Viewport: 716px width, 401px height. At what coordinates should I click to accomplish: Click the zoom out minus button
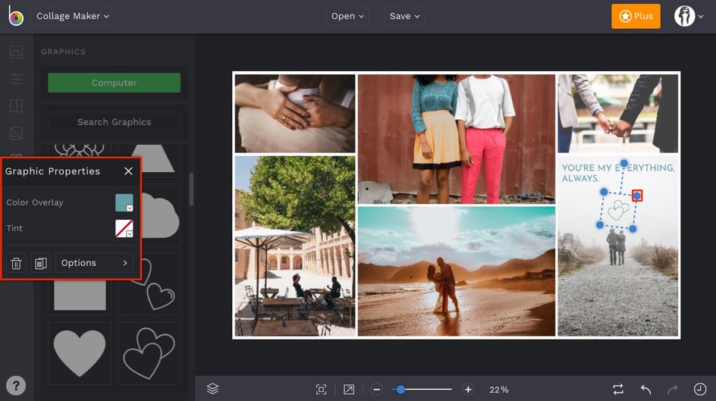click(x=376, y=389)
